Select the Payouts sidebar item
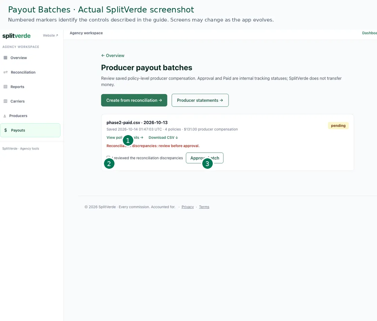The width and height of the screenshot is (377, 321). click(x=30, y=130)
